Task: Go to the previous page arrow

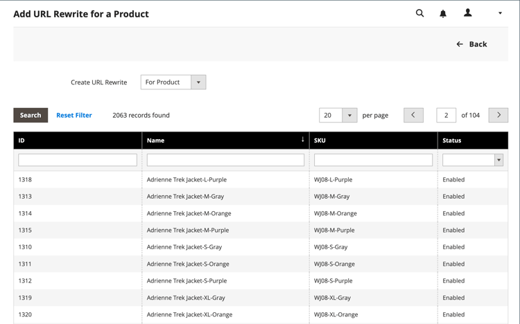Action: click(x=413, y=116)
